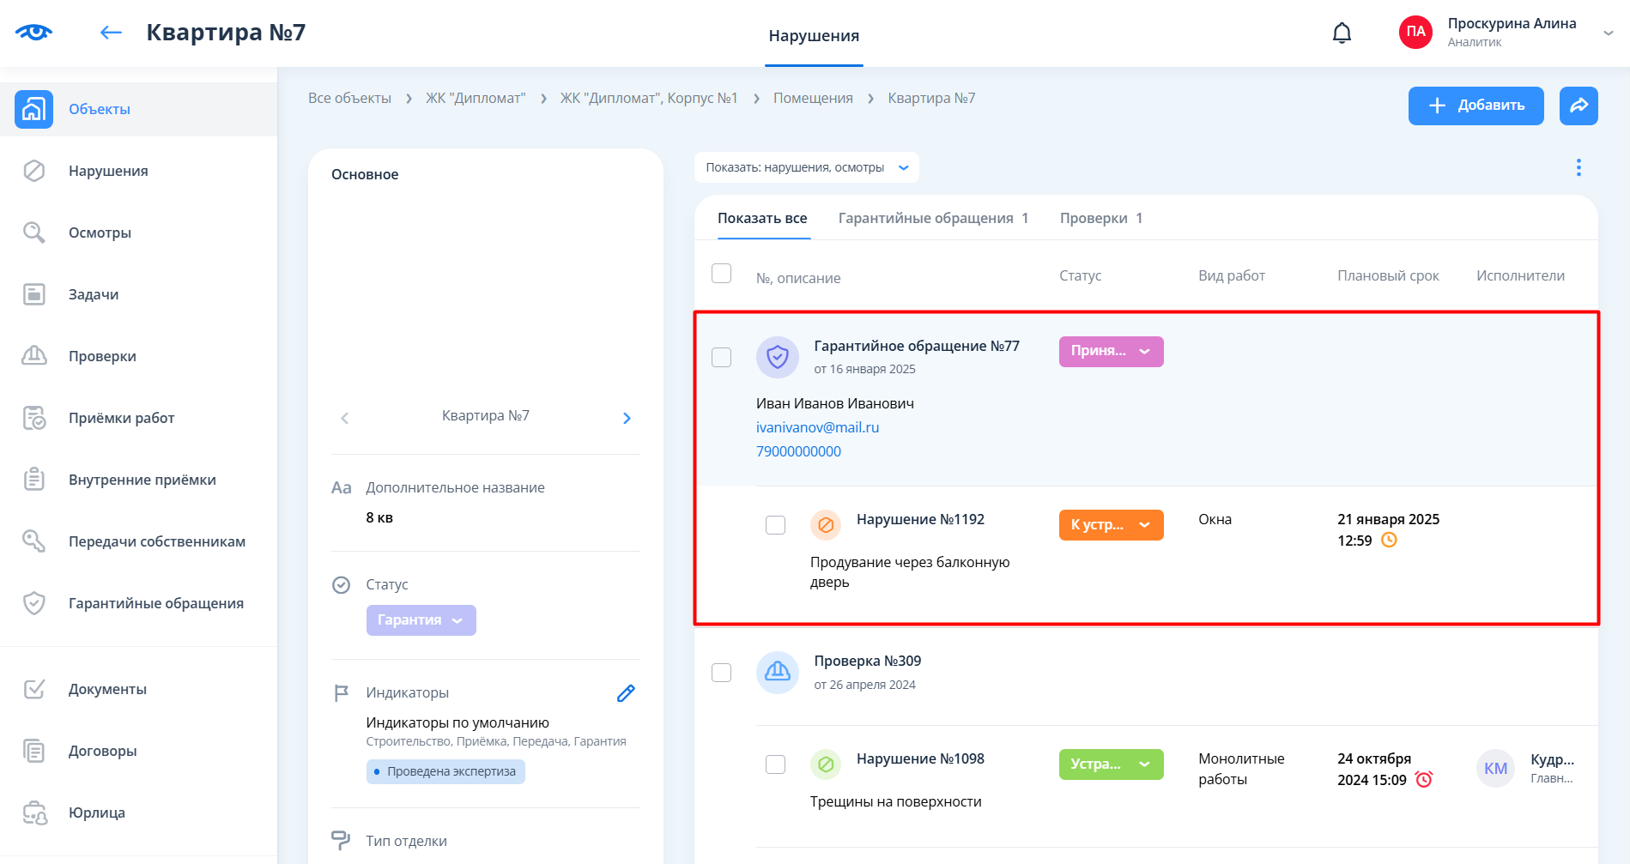
Task: Tick checkbox for Нарушение №1192
Action: tap(775, 525)
